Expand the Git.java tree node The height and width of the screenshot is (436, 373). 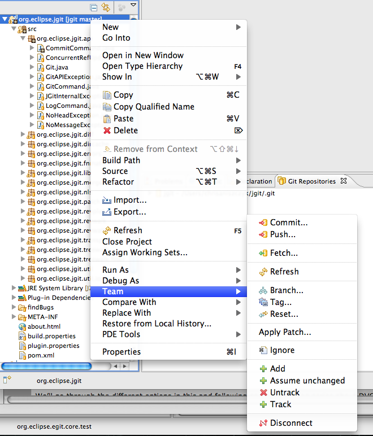[32, 67]
